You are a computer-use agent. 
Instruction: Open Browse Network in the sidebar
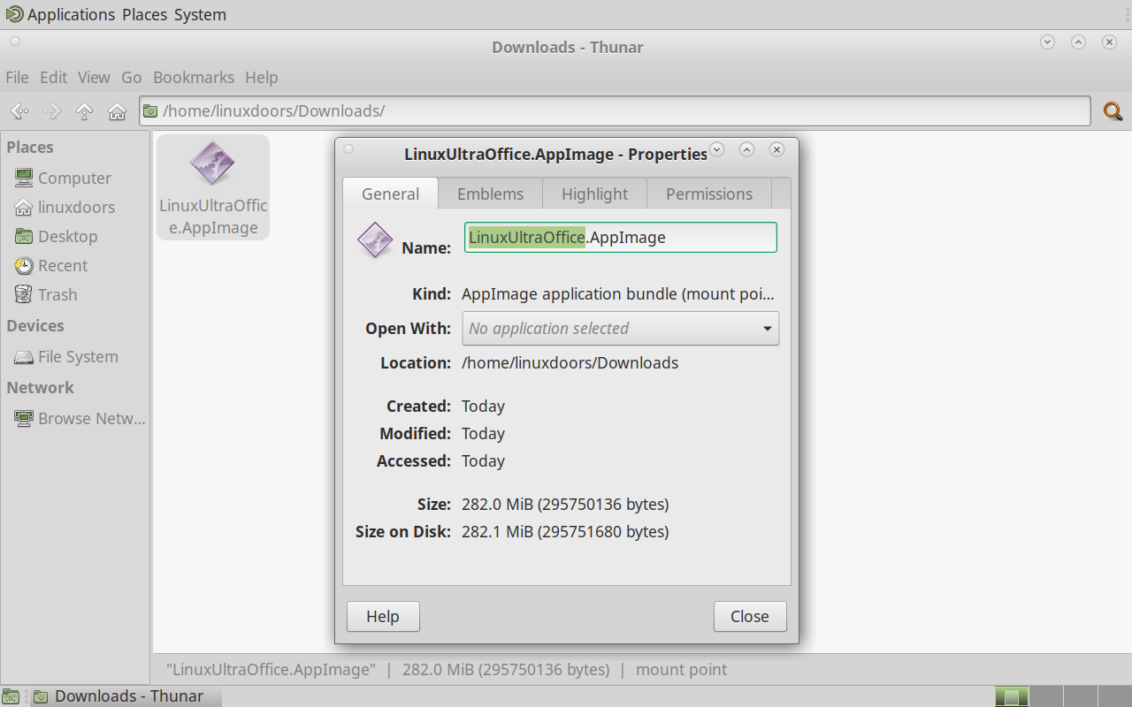pyautogui.click(x=80, y=418)
